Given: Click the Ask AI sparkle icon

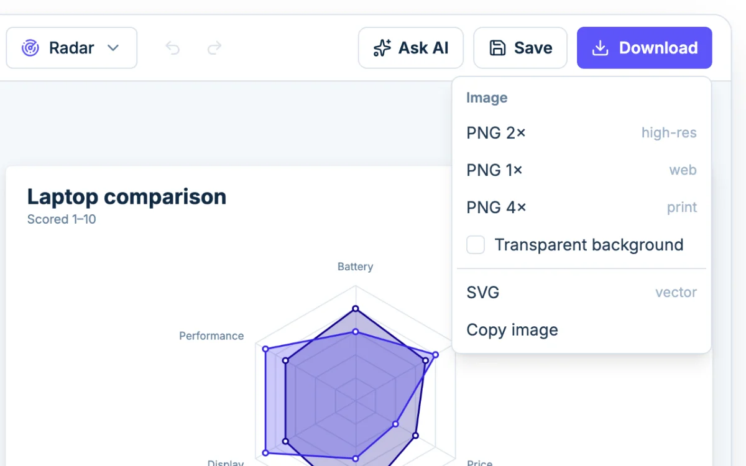Looking at the screenshot, I should pyautogui.click(x=382, y=48).
